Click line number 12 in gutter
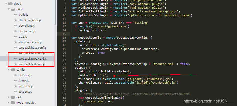237x106 pixels. 64,23
